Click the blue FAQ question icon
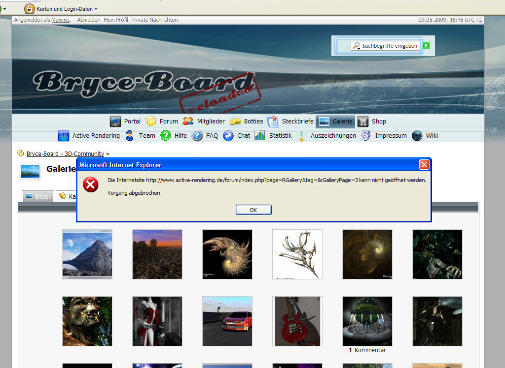The height and width of the screenshot is (368, 505). tap(197, 136)
